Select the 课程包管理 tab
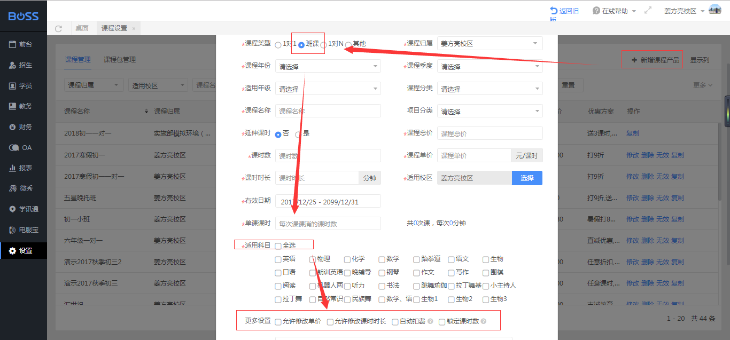 (120, 60)
